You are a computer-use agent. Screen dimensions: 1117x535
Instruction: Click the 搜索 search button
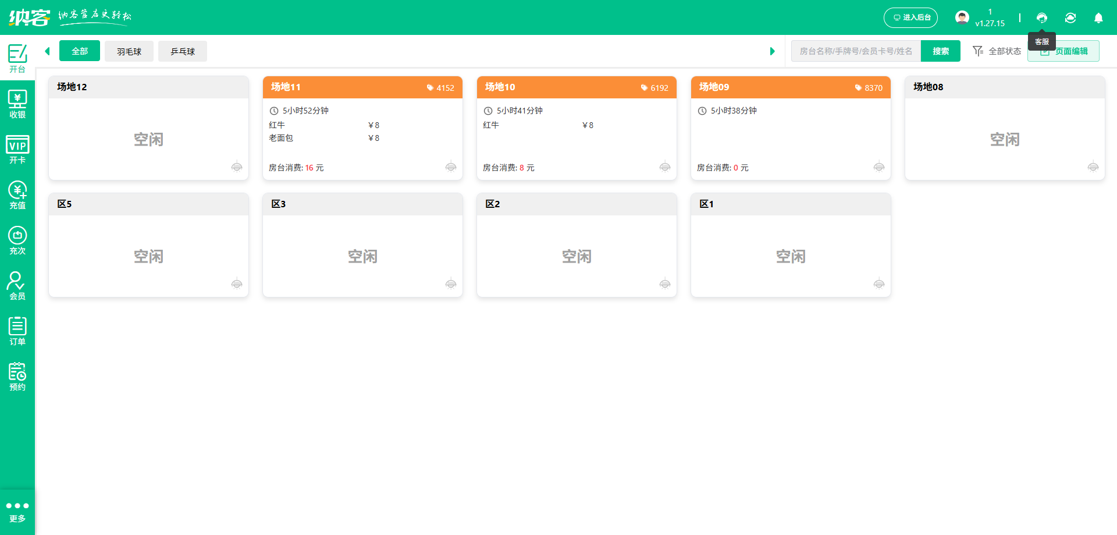(x=940, y=51)
